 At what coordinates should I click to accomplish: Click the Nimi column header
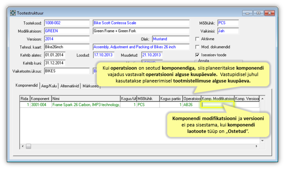coord(85,99)
